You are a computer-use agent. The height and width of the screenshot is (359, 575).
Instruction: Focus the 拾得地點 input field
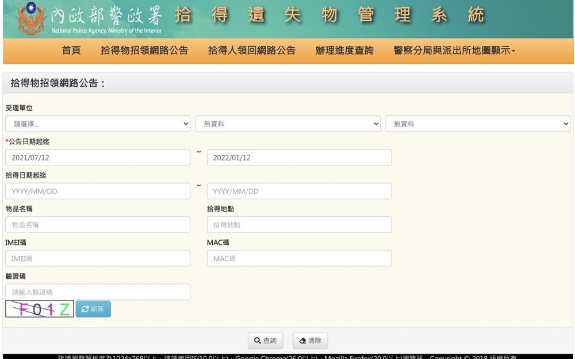[x=299, y=225]
